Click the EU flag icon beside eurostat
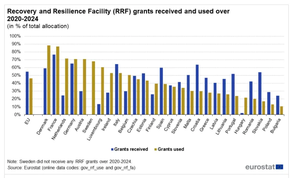 tap(279, 167)
